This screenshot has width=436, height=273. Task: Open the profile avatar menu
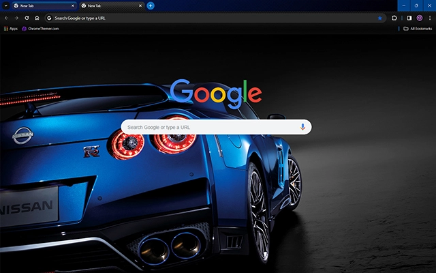click(x=420, y=18)
